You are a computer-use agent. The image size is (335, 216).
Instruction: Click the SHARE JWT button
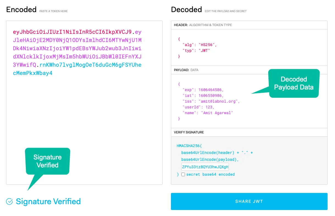tap(249, 201)
